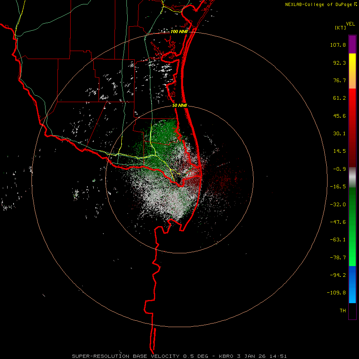Click the purple segment of the color bar
Viewport: 359px width, 359px height.
[x=352, y=44]
